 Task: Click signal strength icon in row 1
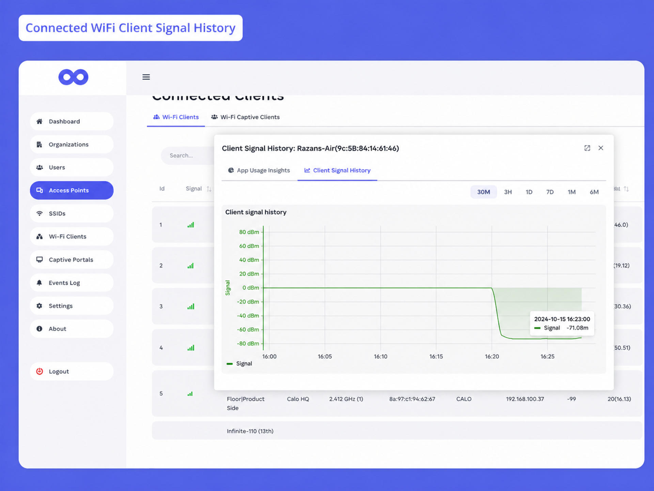tap(191, 225)
